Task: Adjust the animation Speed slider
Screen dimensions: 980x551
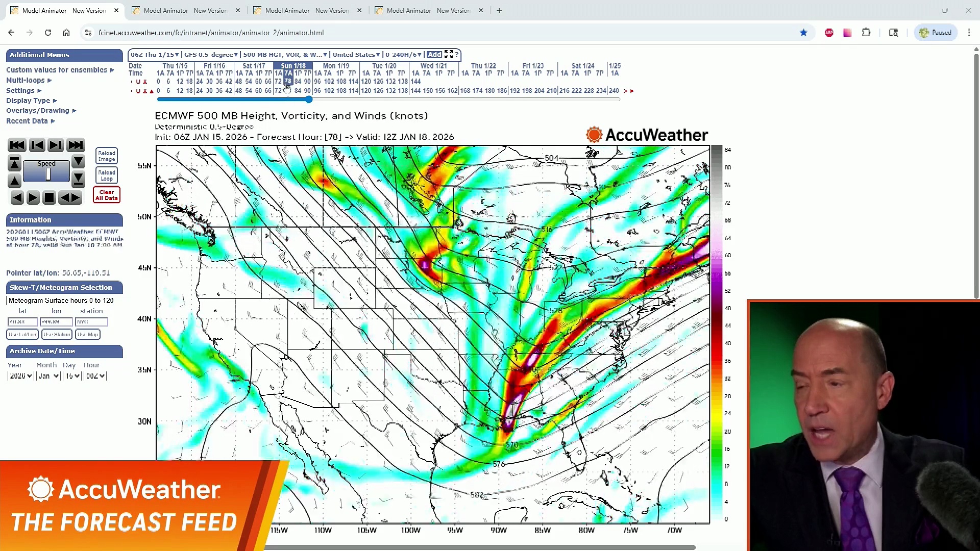Action: [48, 174]
